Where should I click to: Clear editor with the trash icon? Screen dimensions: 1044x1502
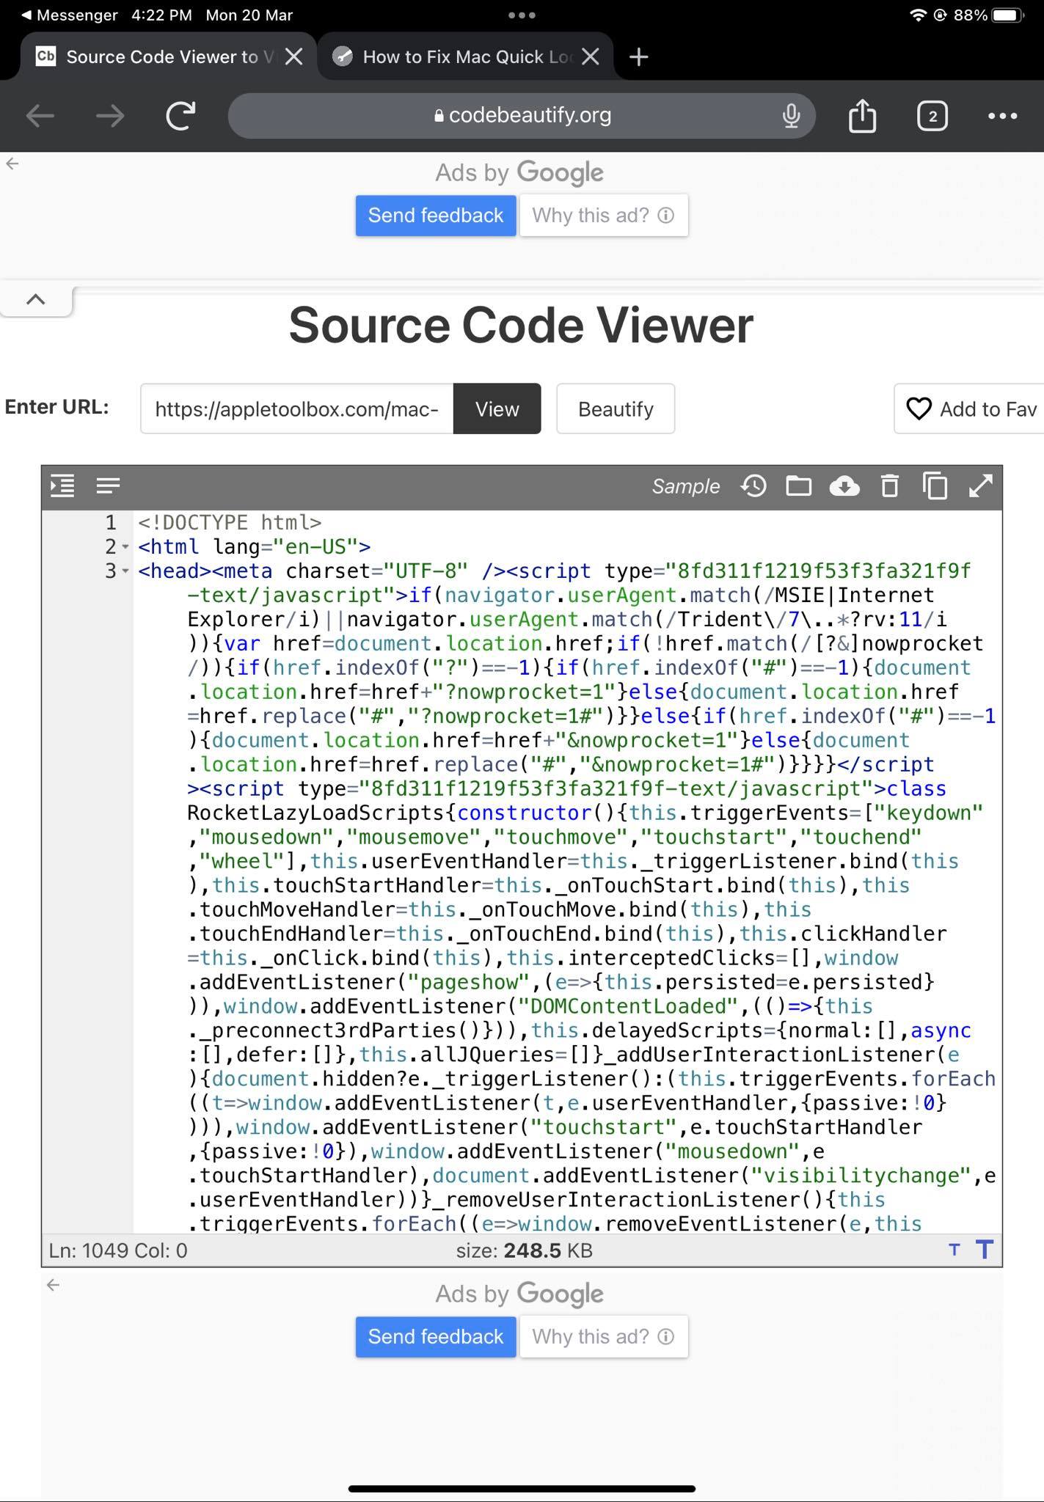(889, 486)
